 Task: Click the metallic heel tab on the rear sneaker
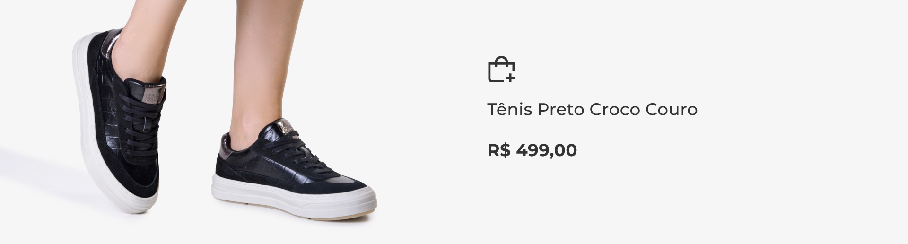pos(113,38)
